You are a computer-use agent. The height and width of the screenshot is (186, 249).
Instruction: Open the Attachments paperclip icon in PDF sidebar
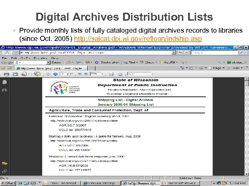4,171
